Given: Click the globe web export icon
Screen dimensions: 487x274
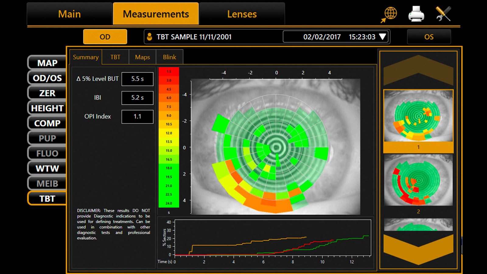Looking at the screenshot, I should coord(390,14).
